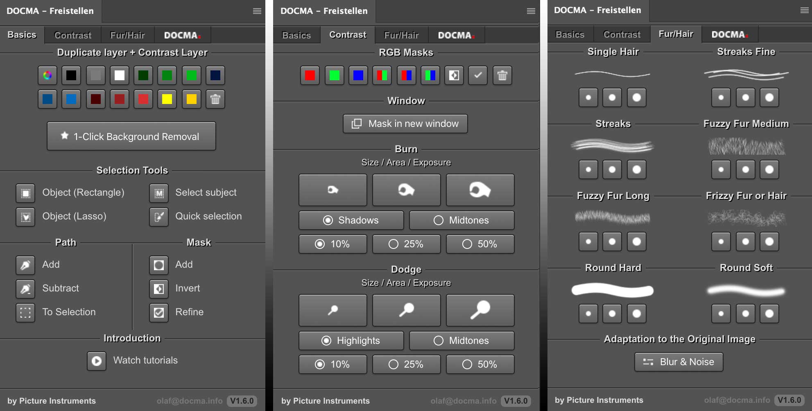Viewport: 812px width, 411px height.
Task: Choose largest Fuzzy Fur Long brush size
Action: point(637,242)
